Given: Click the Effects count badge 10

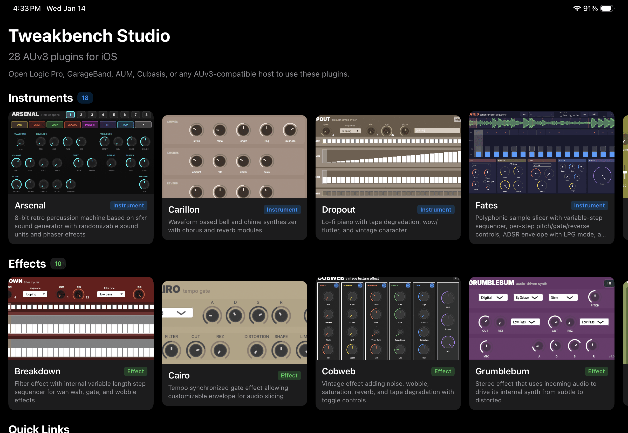Looking at the screenshot, I should [x=58, y=263].
